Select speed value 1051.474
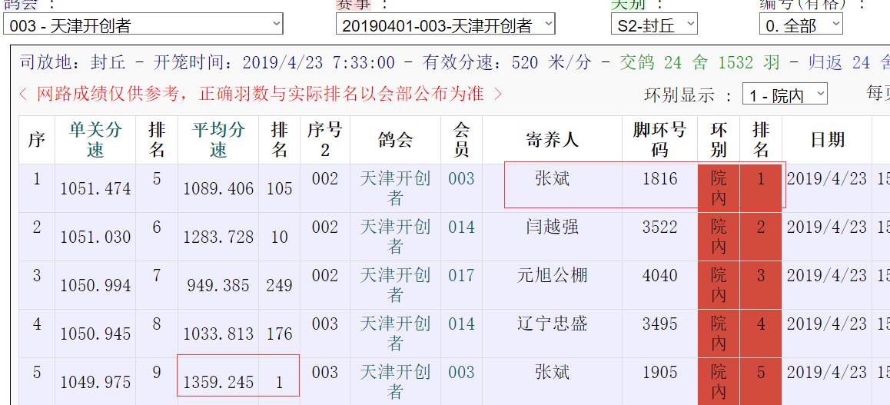 click(95, 189)
